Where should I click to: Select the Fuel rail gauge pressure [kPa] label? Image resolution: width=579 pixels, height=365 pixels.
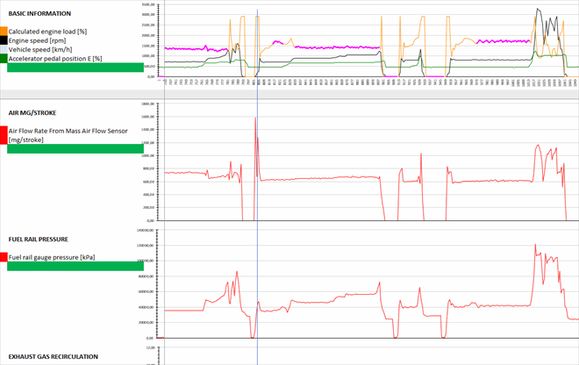tap(51, 256)
